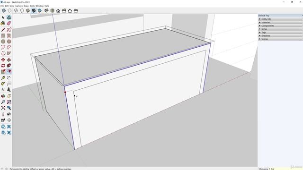Activate the Move tool

coord(3,60)
